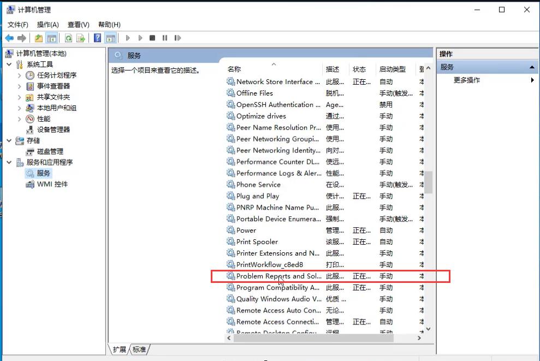Open Help via blue question mark icon
540x361 pixels.
click(97, 38)
